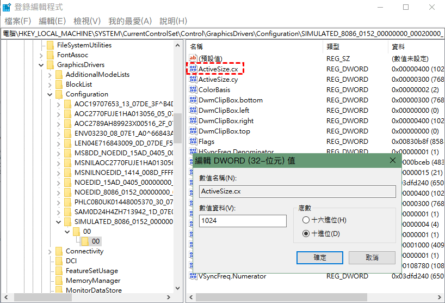This screenshot has height=303, width=445.
Task: Choose the 十六進位(H) hexadecimal radio button
Action: pos(306,220)
